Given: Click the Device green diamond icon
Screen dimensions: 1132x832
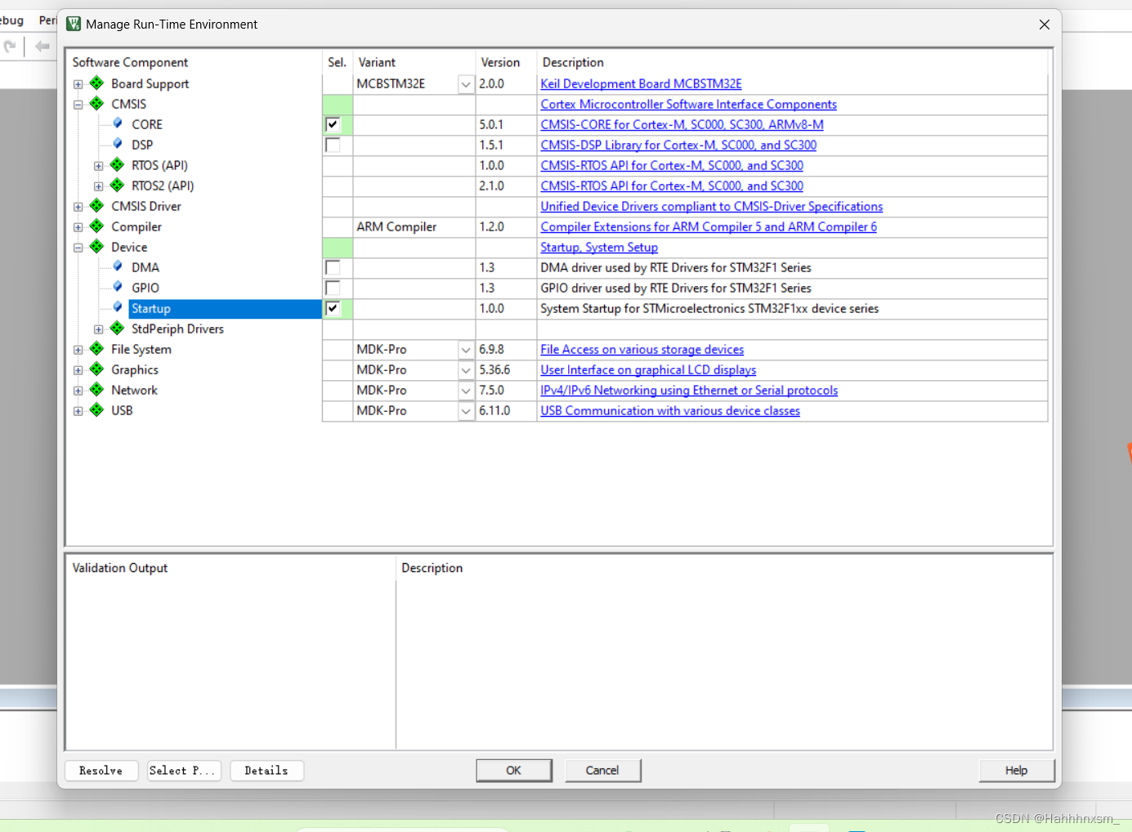Looking at the screenshot, I should point(96,247).
